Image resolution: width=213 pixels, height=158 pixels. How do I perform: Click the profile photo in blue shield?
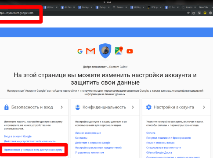click(105, 50)
